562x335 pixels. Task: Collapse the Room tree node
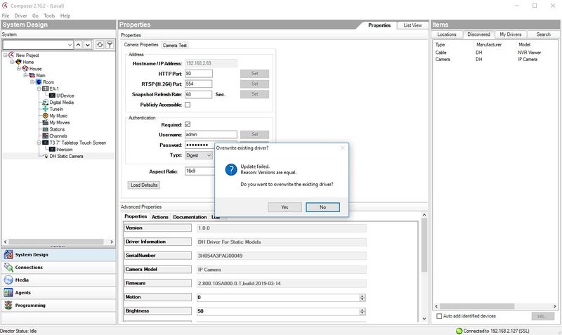[32, 82]
